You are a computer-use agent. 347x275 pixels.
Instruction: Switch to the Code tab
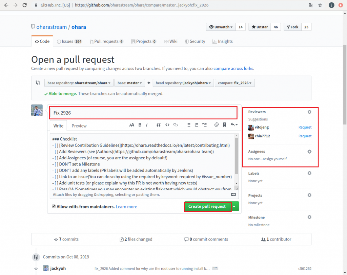point(42,41)
